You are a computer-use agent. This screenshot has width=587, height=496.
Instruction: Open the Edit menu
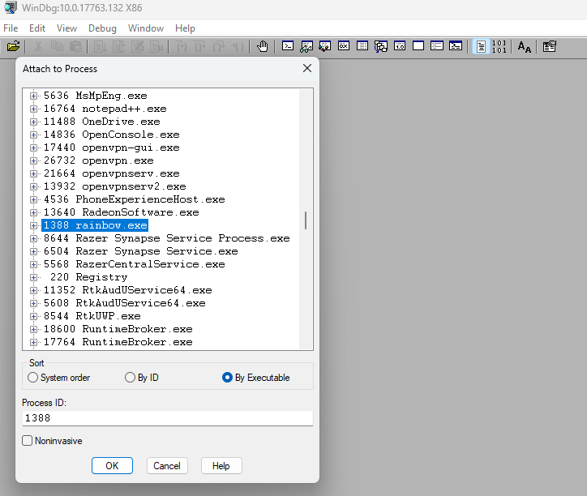[x=37, y=28]
